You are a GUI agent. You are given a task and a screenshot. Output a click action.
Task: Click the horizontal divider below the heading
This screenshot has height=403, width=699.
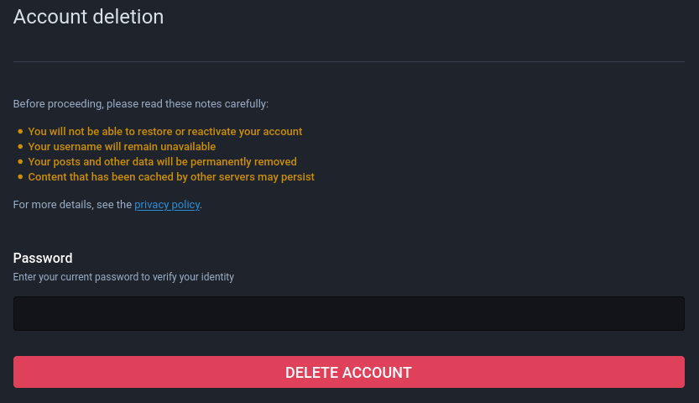(x=349, y=61)
